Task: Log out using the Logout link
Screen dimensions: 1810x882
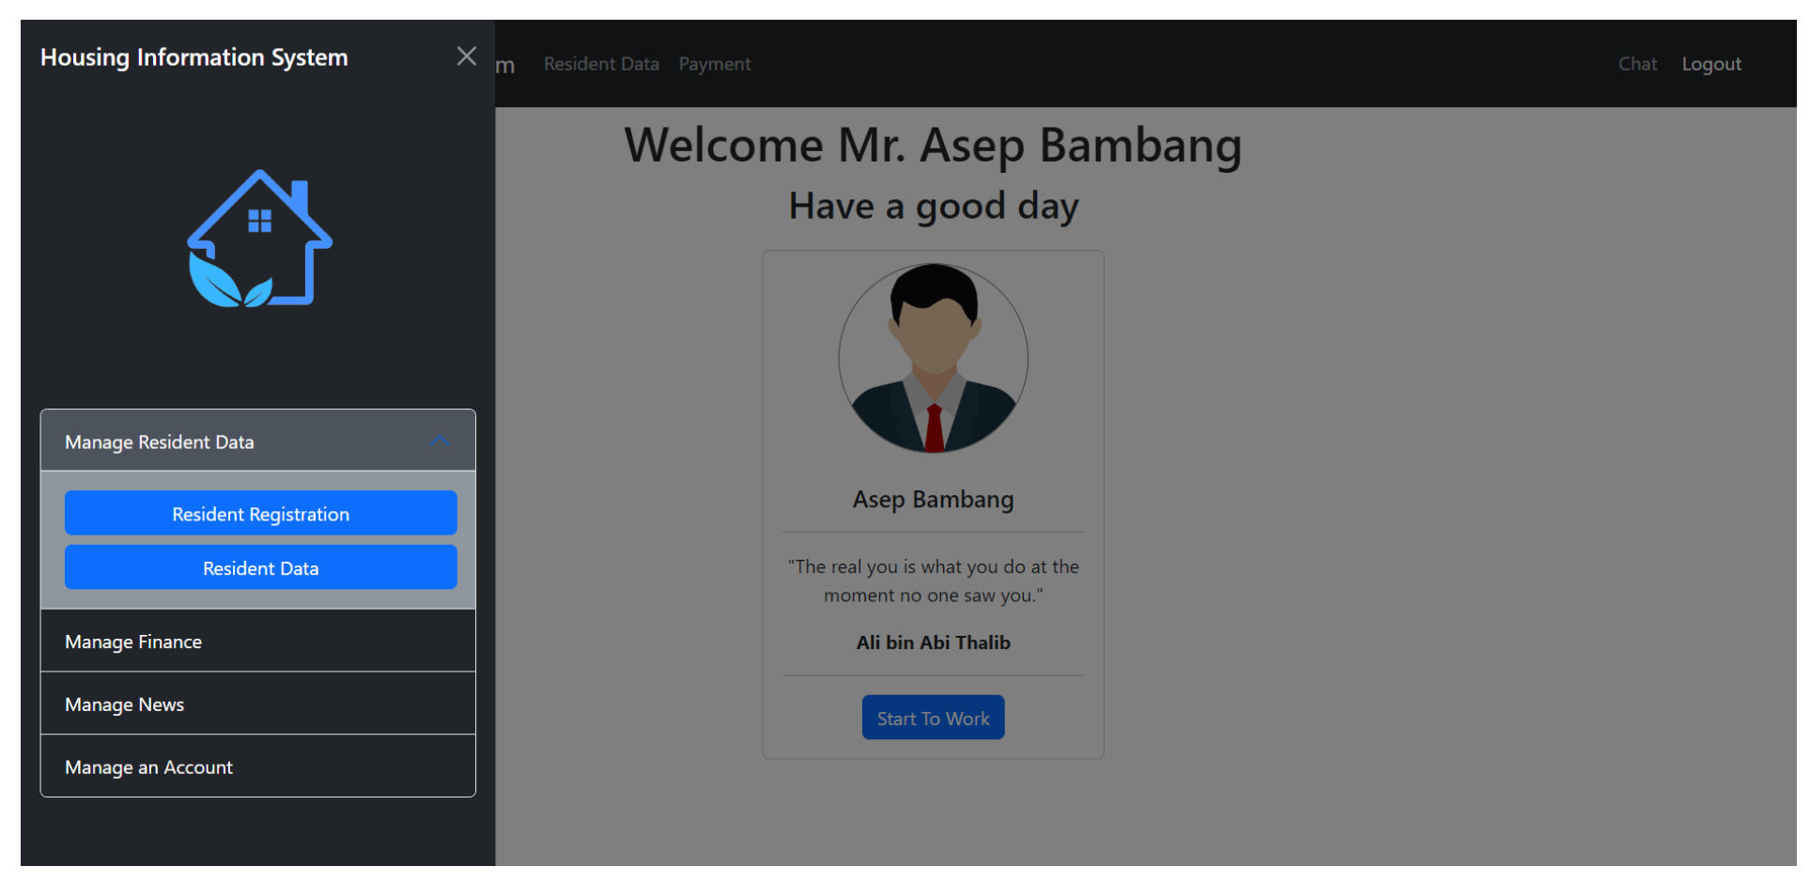Action: [1711, 64]
